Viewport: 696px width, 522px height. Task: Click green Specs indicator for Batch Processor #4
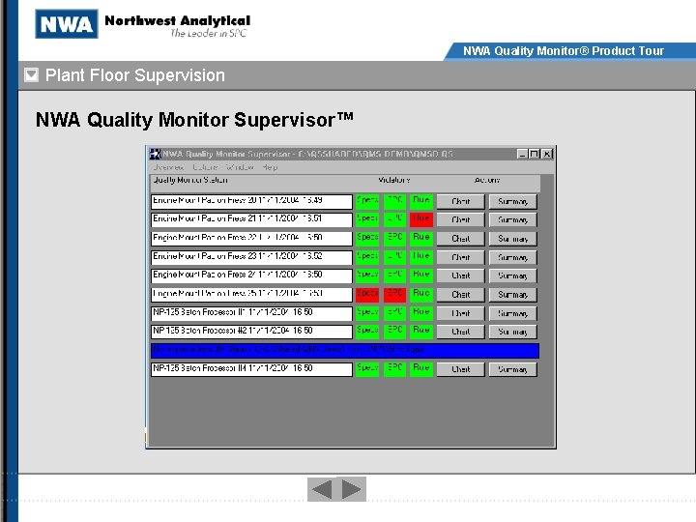tap(367, 369)
